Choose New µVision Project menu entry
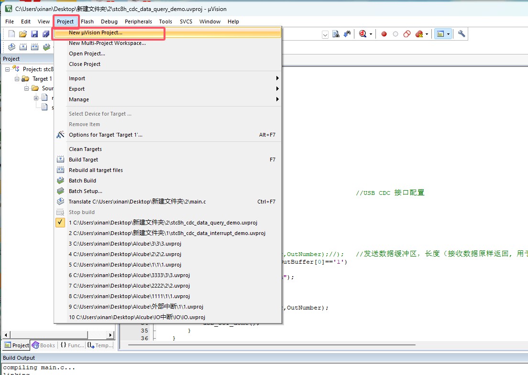This screenshot has width=528, height=375. coord(96,33)
